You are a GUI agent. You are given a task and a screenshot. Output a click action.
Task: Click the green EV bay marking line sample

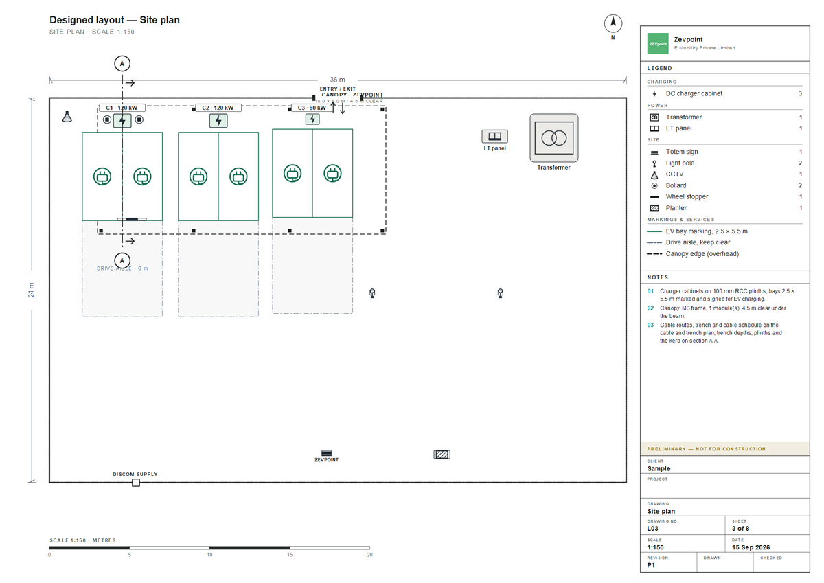[x=654, y=231]
